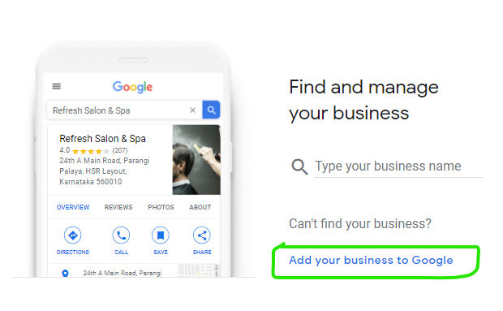Click the Find and manage your business heading
Viewport: 503px width, 311px height.
363,100
